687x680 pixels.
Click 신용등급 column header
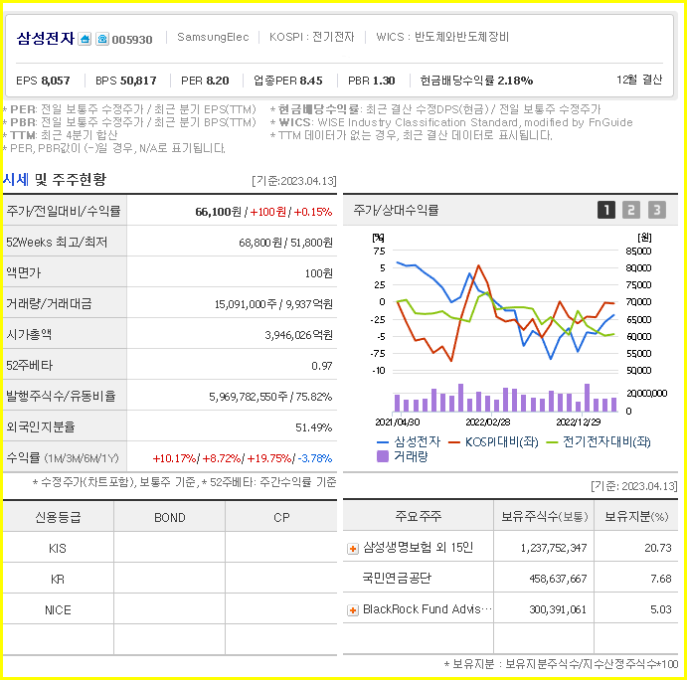58,517
